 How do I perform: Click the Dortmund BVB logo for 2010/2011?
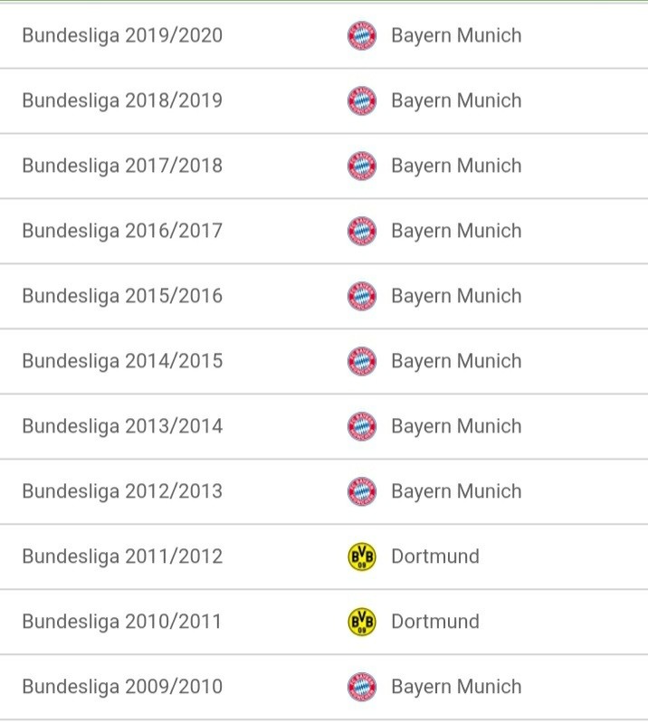tap(362, 622)
